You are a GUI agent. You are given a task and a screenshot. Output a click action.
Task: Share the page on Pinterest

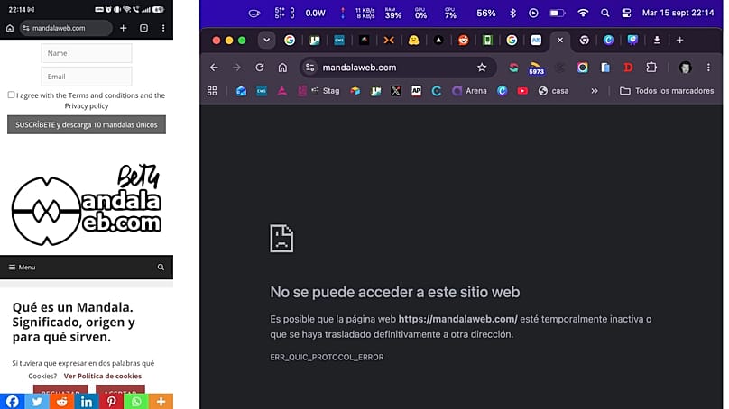click(x=111, y=401)
